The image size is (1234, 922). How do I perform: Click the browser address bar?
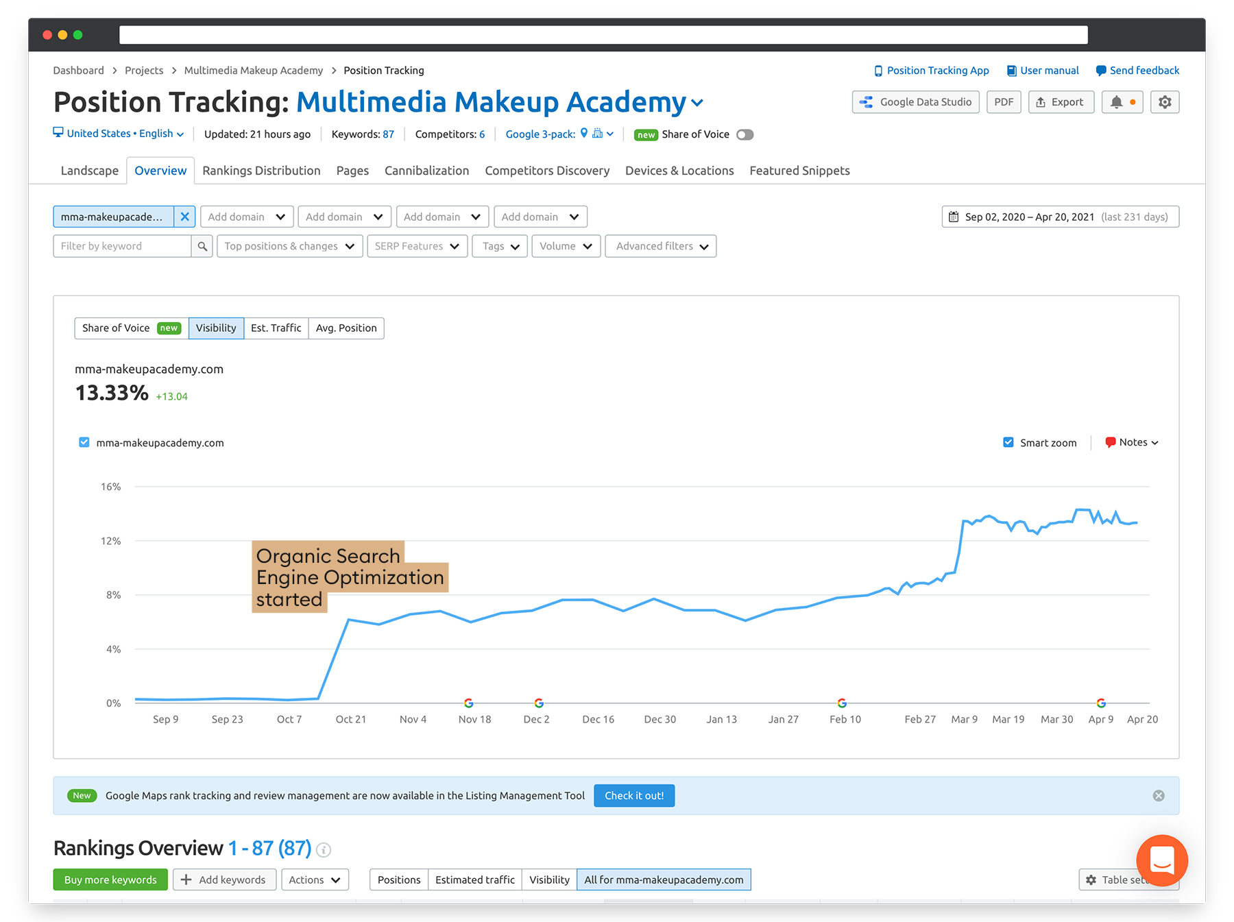click(x=603, y=34)
